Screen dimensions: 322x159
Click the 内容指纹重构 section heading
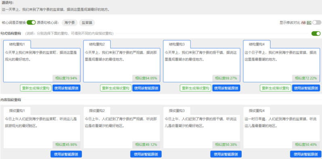(x=10, y=100)
